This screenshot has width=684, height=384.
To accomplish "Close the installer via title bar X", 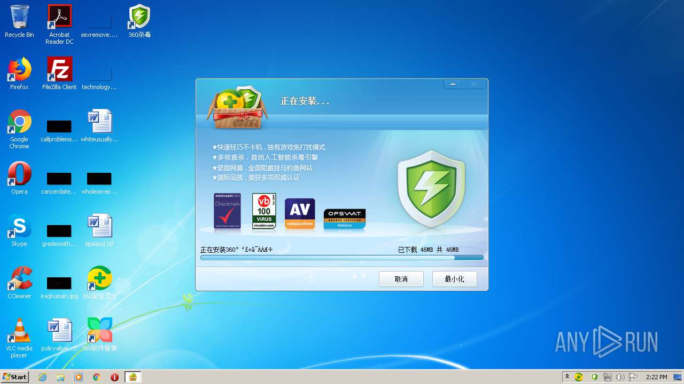I will [x=473, y=84].
